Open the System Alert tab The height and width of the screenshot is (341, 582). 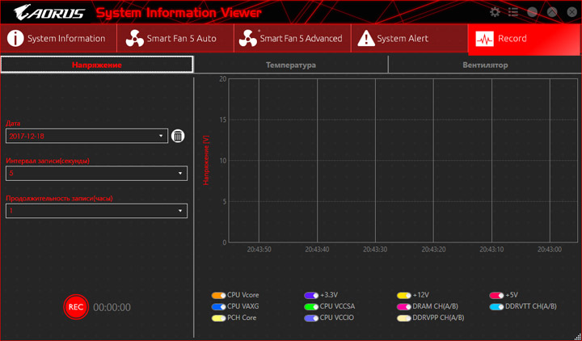(x=409, y=39)
